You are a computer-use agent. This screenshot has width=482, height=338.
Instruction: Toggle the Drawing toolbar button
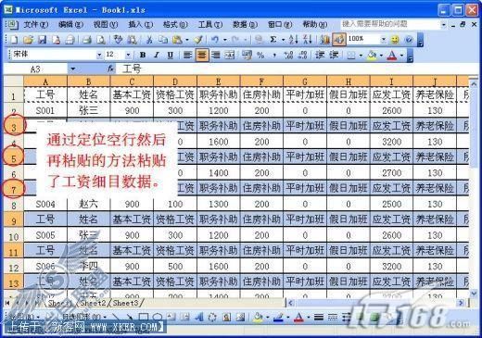pos(339,40)
